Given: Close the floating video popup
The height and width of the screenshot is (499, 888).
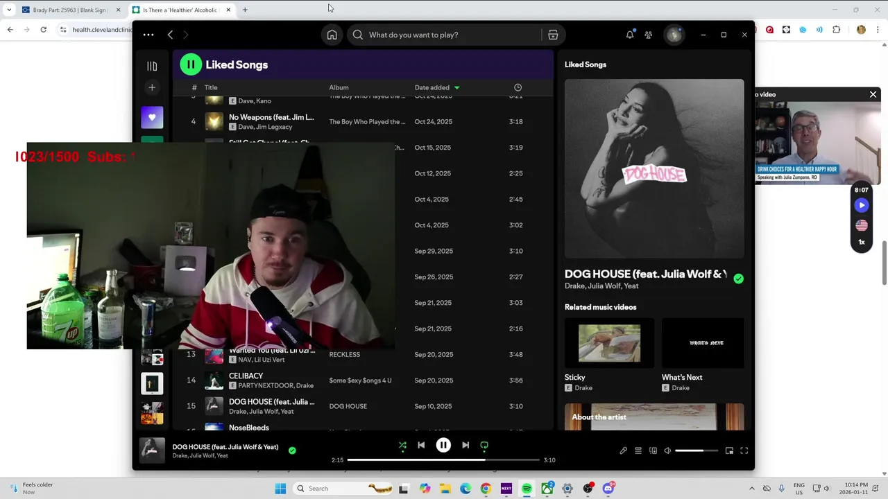Looking at the screenshot, I should click(x=873, y=94).
